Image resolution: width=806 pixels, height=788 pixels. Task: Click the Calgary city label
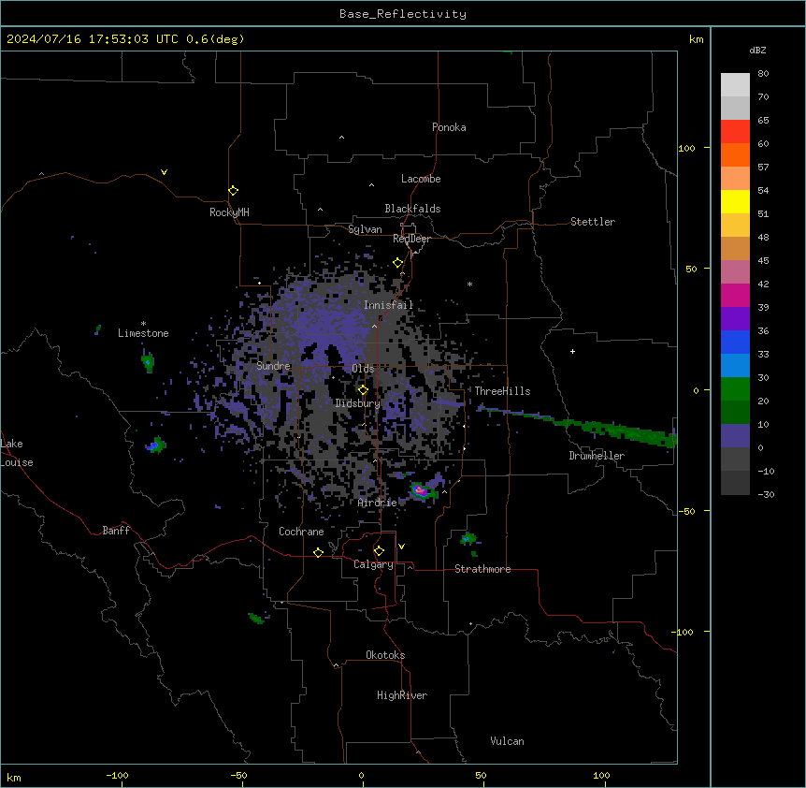pyautogui.click(x=373, y=564)
